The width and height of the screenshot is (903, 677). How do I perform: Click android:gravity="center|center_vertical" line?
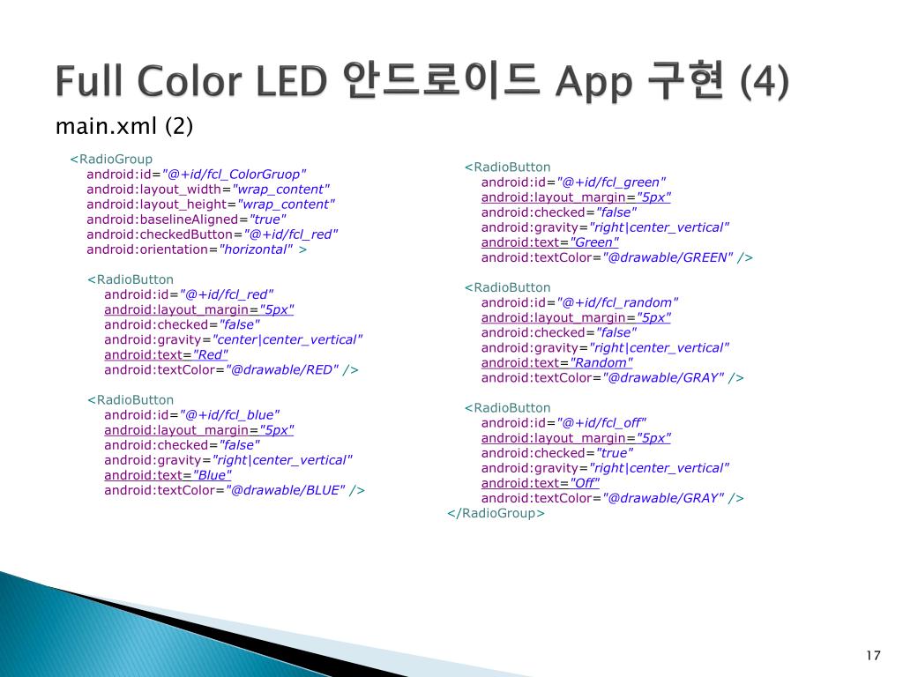point(233,339)
